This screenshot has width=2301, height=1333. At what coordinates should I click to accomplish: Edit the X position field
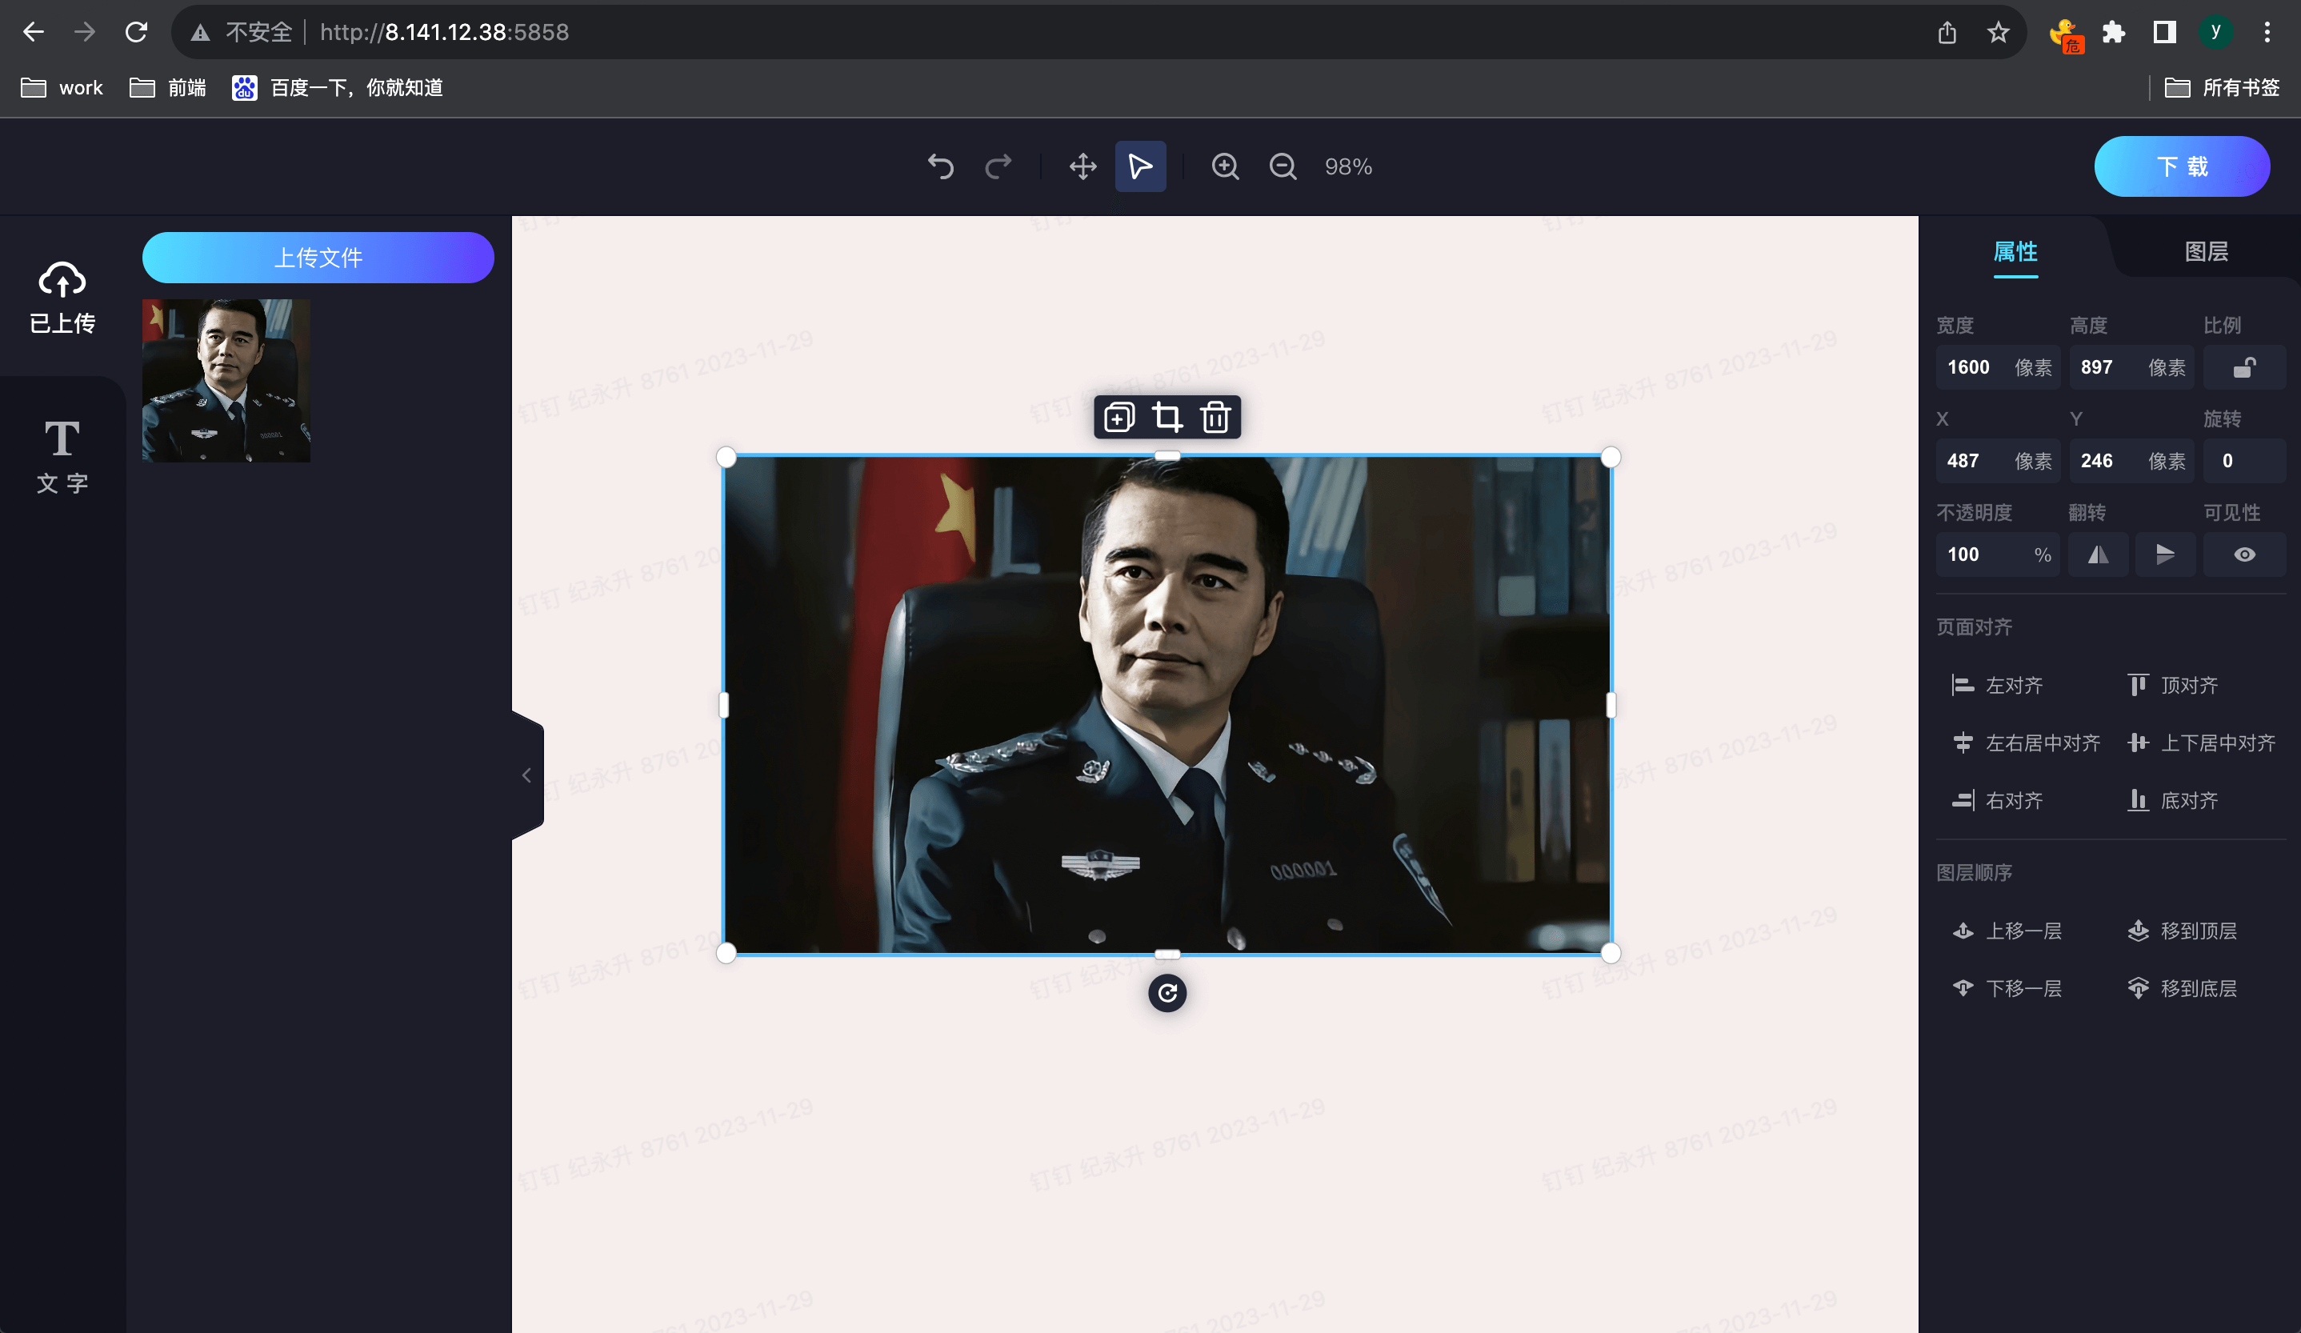pyautogui.click(x=1997, y=460)
